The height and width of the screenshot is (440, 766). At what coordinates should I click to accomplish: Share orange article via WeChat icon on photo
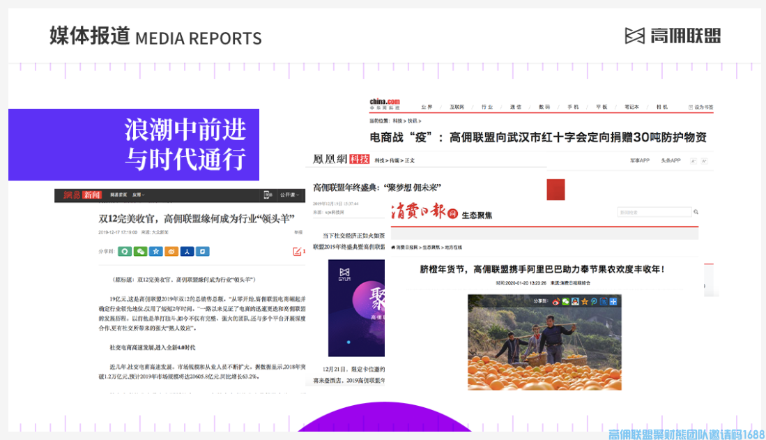tap(566, 302)
